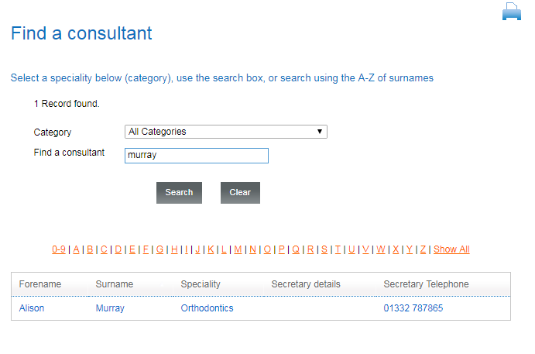The width and height of the screenshot is (535, 354).
Task: Sort by Speciality column header
Action: [x=201, y=284]
